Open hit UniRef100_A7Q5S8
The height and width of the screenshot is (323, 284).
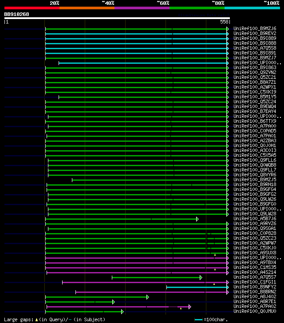pos(255,48)
